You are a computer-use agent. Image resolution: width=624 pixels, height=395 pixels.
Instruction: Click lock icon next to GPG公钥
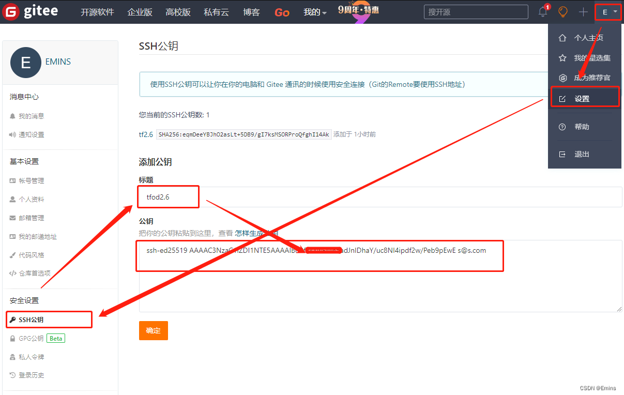click(x=13, y=338)
